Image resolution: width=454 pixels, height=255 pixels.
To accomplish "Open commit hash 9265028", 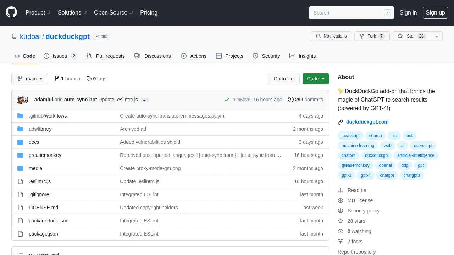I will click(241, 100).
